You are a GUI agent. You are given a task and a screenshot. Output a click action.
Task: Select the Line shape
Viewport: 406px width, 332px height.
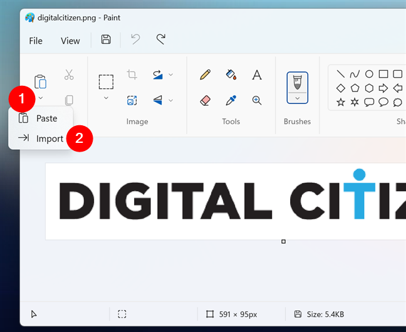[340, 74]
